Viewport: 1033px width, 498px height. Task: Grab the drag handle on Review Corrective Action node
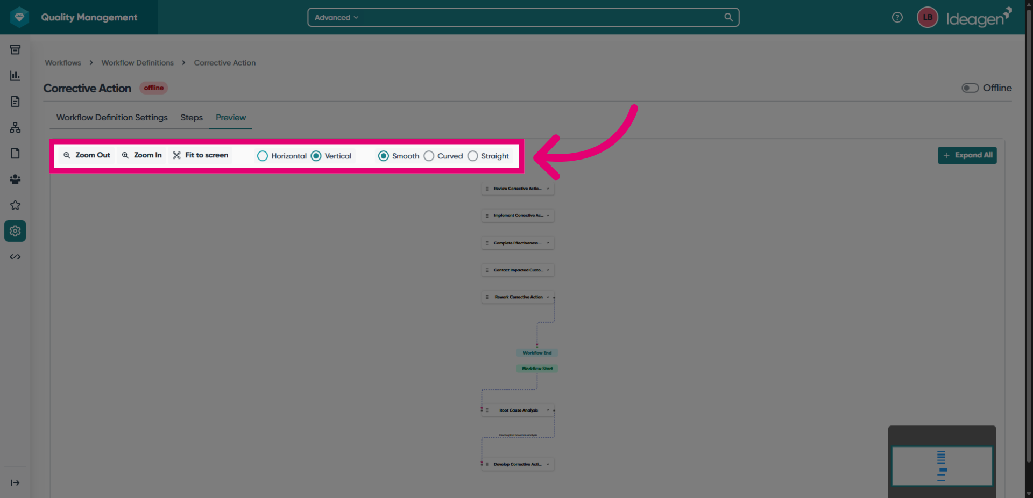tap(487, 189)
